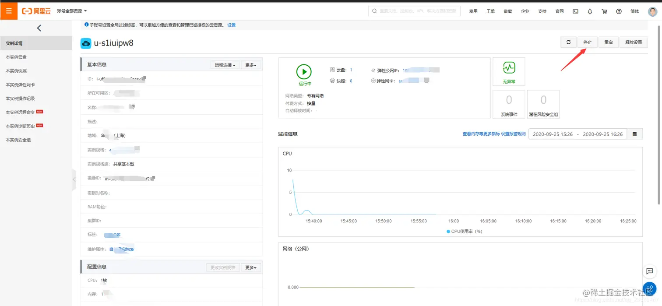Open the user avatar menu

pyautogui.click(x=652, y=11)
